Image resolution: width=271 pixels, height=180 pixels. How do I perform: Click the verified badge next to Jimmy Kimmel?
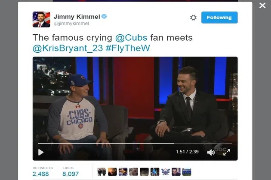[x=104, y=16]
